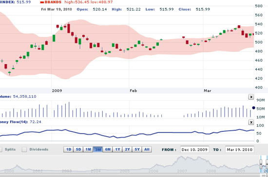This screenshot has width=268, height=177.
Task: Switch chart to 6M range
Action: [108, 150]
